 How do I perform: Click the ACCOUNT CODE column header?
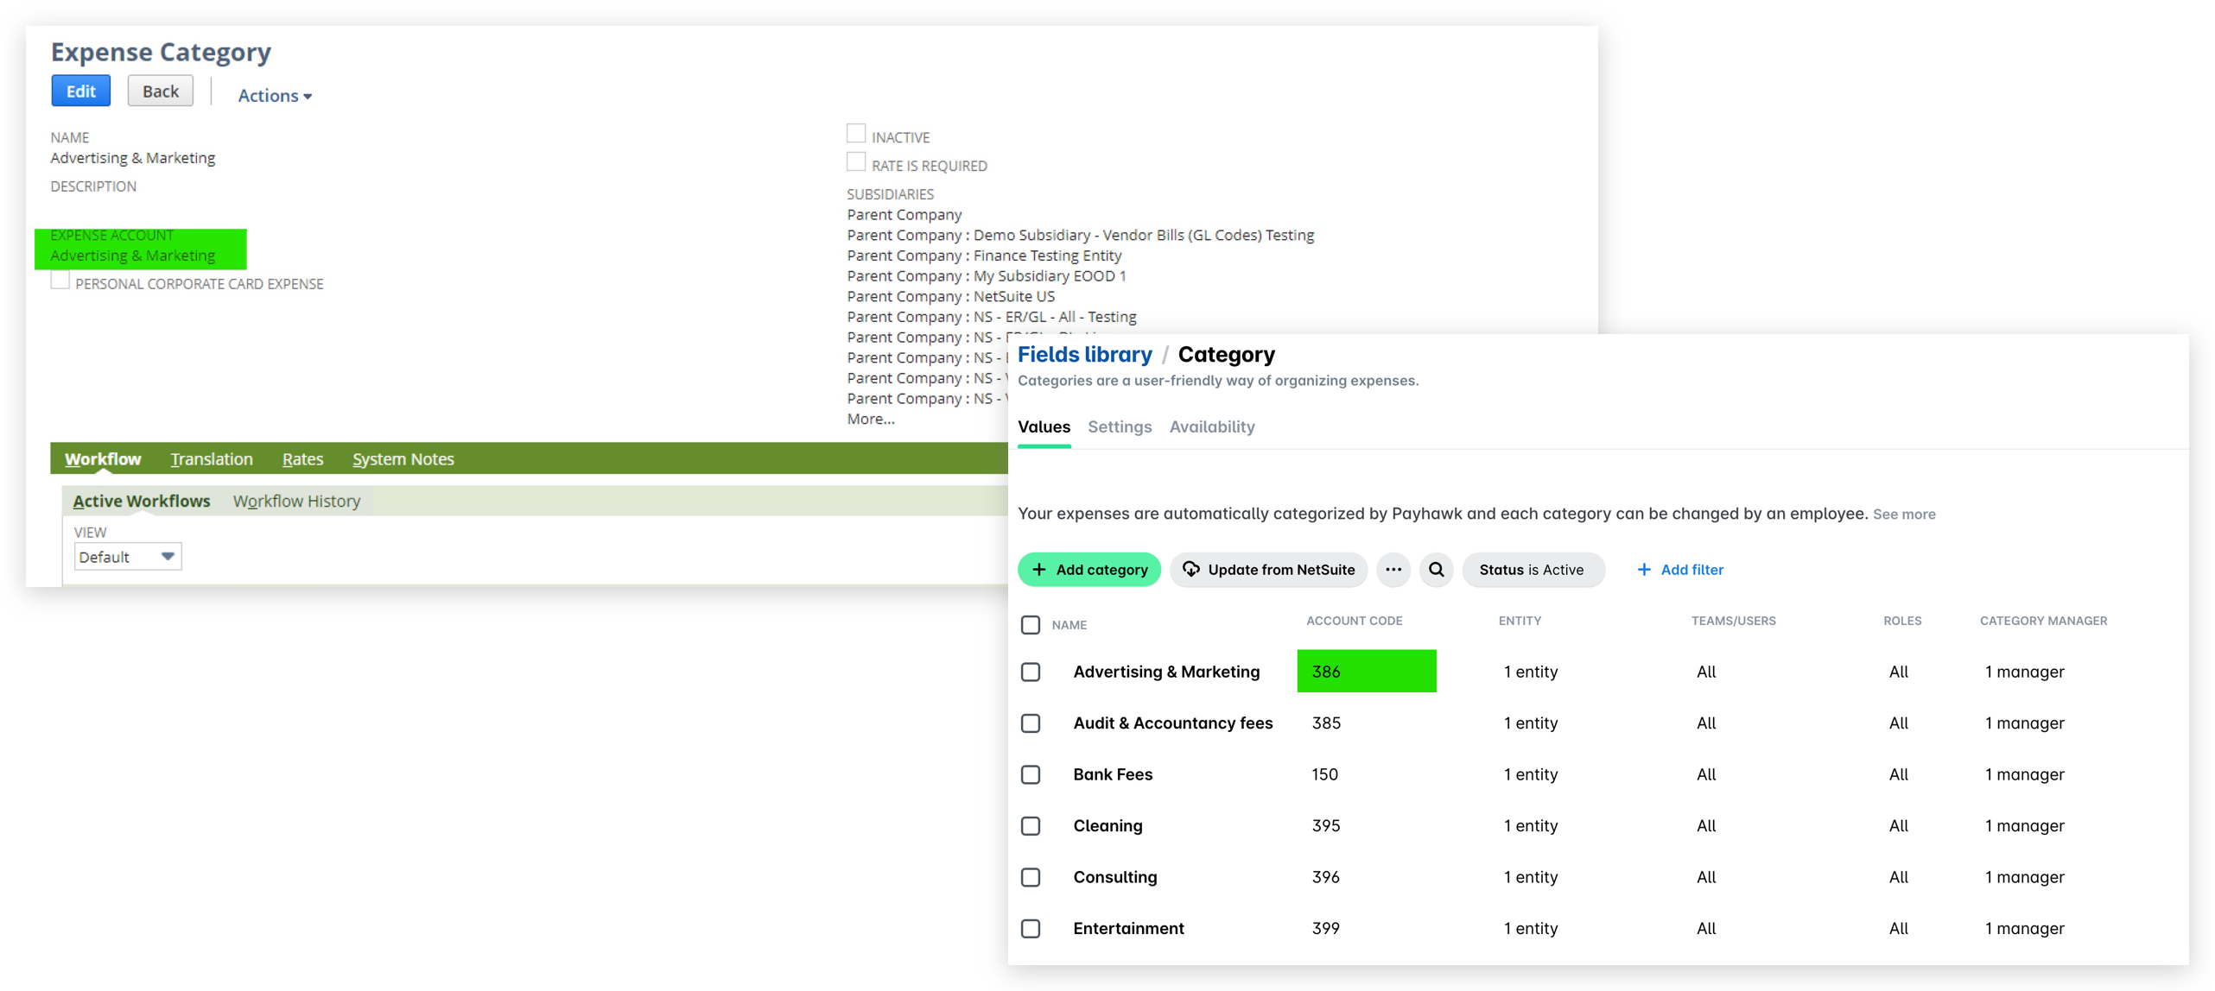click(x=1354, y=621)
